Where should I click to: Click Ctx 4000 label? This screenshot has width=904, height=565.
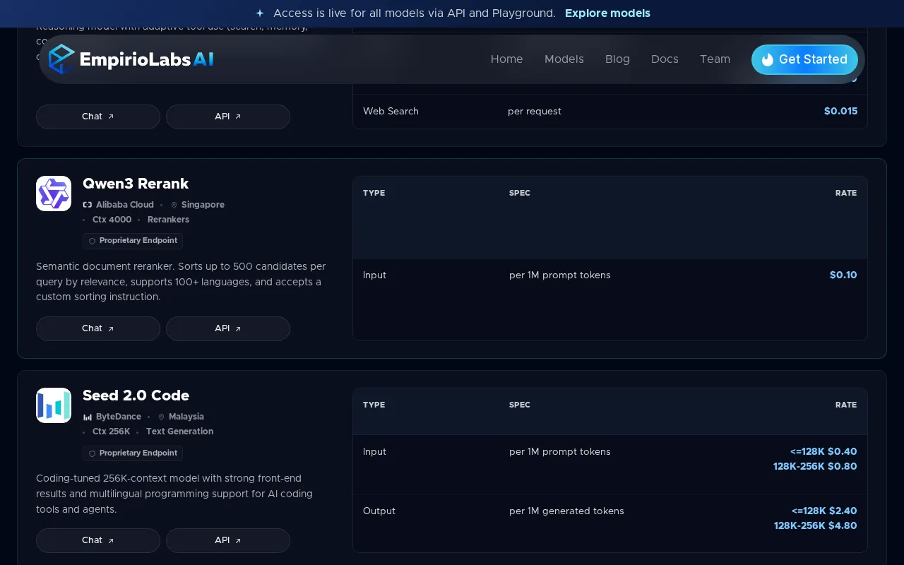point(112,220)
